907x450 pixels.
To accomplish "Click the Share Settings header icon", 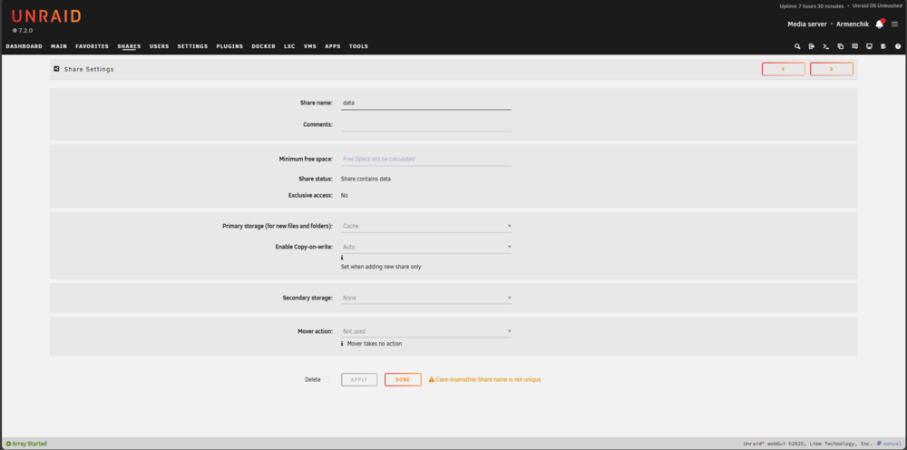I will pyautogui.click(x=56, y=69).
